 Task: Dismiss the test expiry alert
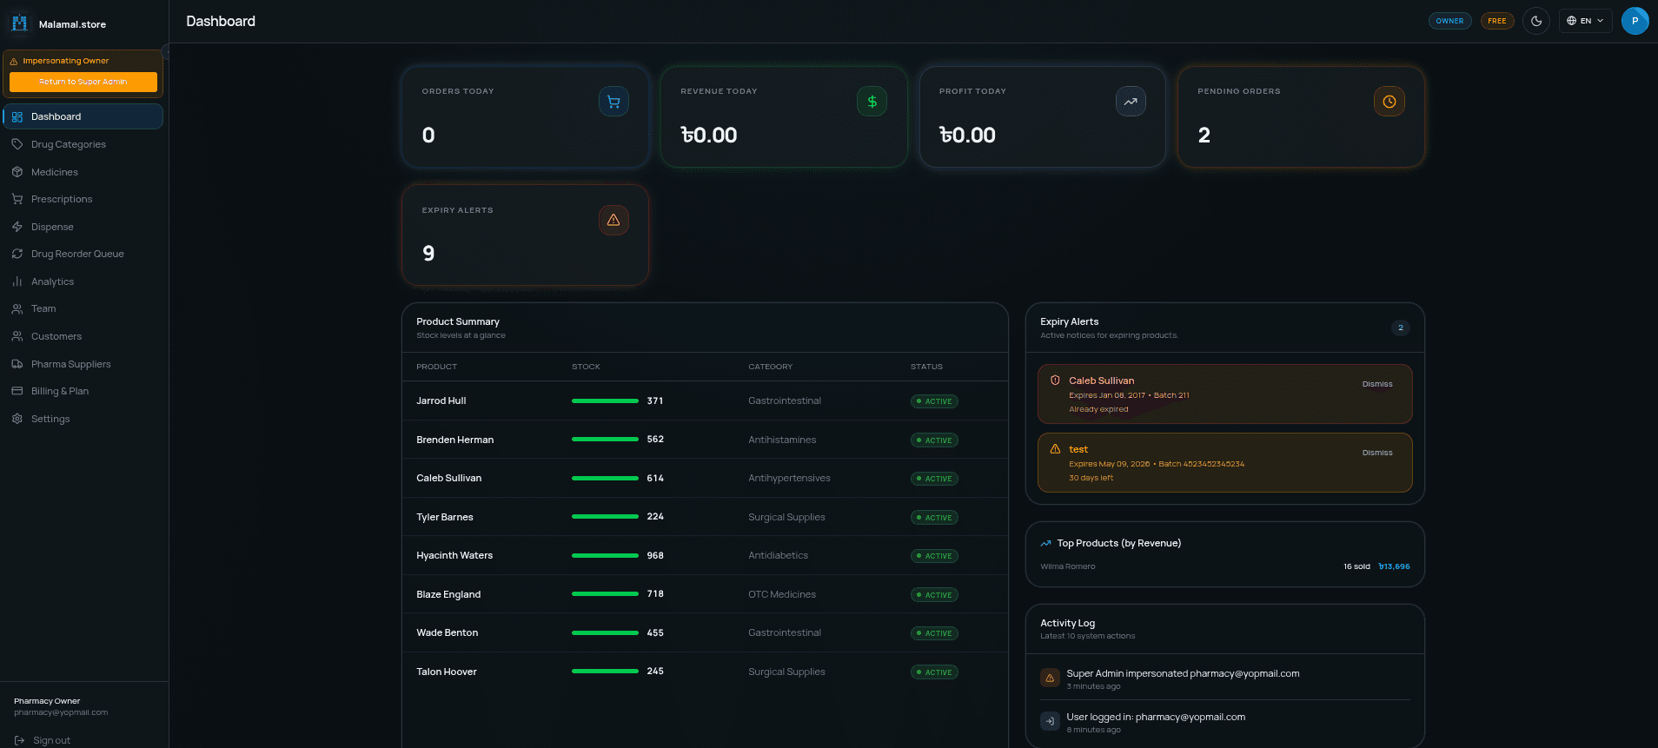click(x=1376, y=453)
